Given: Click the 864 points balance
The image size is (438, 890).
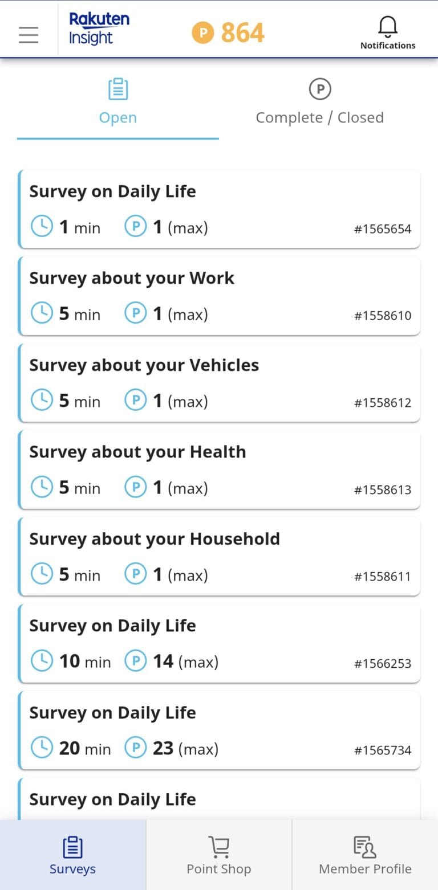Looking at the screenshot, I should pos(242,32).
